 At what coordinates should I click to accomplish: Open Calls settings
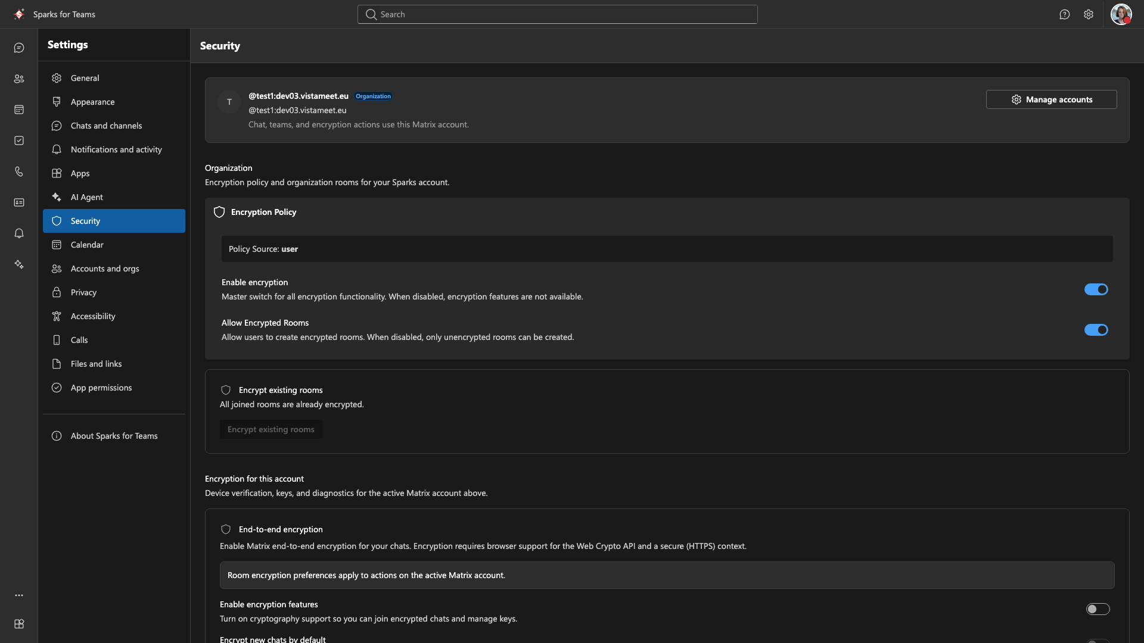(x=114, y=340)
